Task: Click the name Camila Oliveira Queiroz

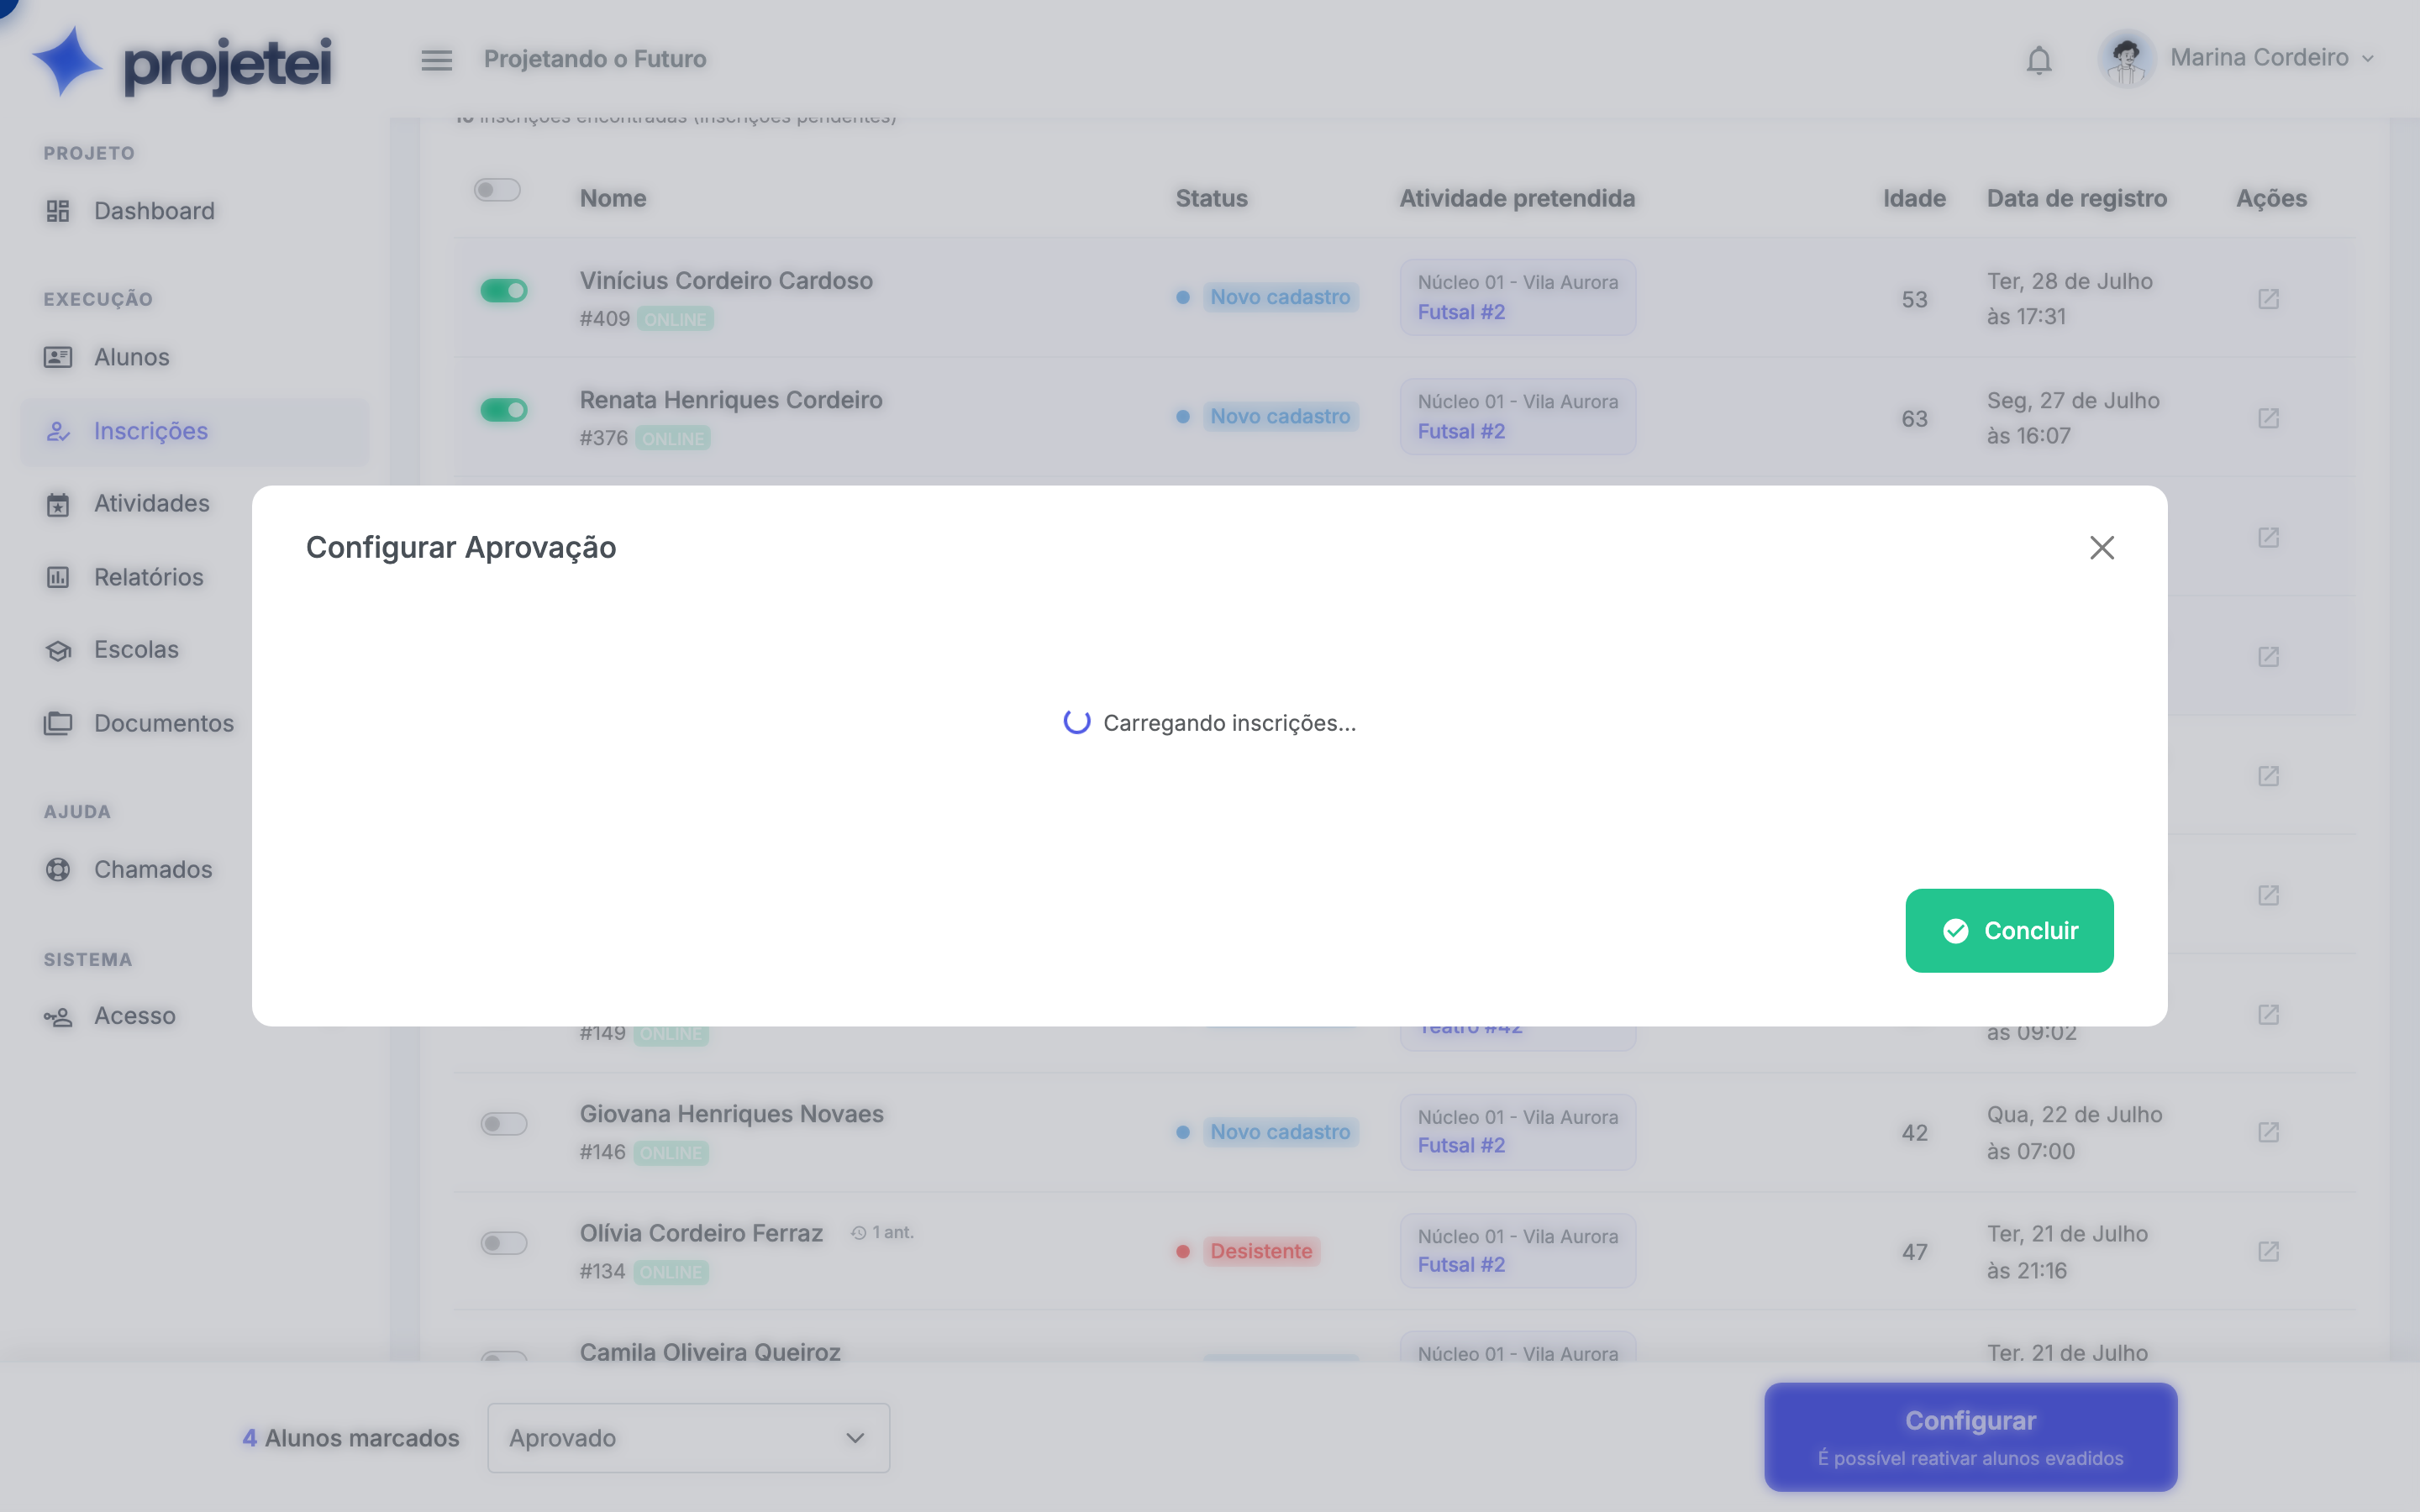Action: [710, 1352]
